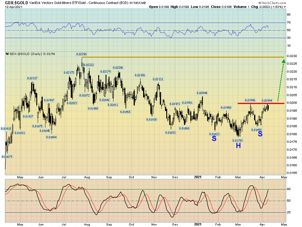Click the RSI 70 axis label

point(289,23)
